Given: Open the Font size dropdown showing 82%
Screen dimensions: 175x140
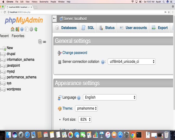Looking at the screenshot, I should pyautogui.click(x=85, y=120).
